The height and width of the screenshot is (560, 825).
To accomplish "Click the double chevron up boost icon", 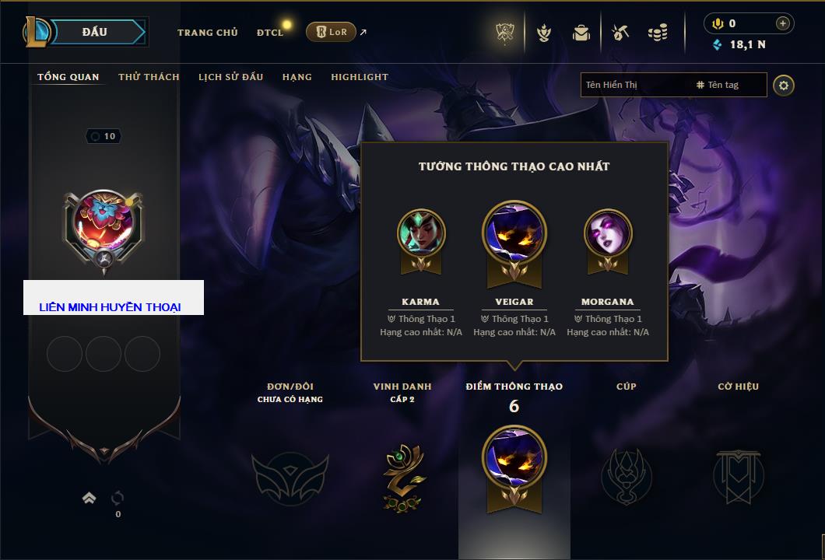I will coord(89,498).
